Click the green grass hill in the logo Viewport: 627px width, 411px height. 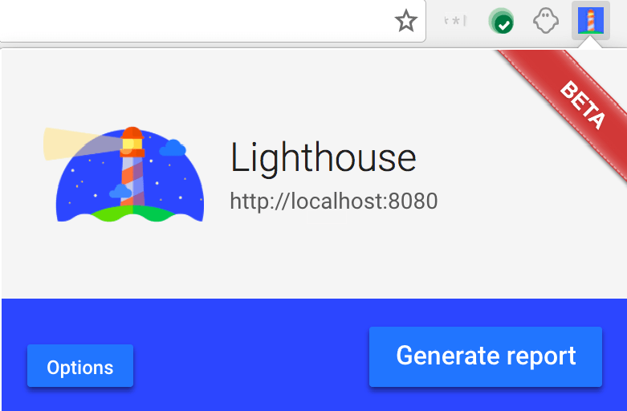(132, 213)
